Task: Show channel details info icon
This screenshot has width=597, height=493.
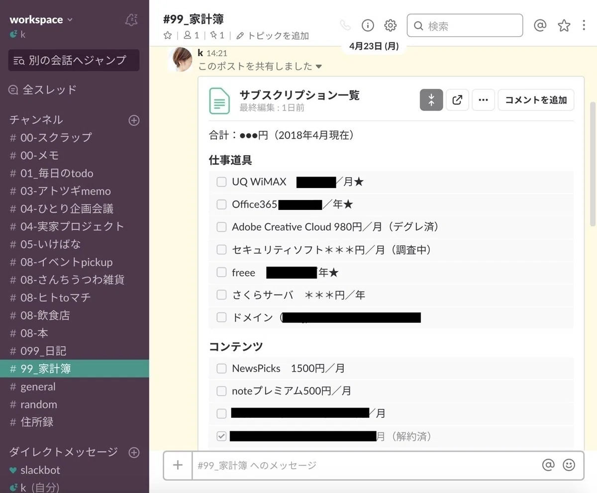Action: (368, 25)
